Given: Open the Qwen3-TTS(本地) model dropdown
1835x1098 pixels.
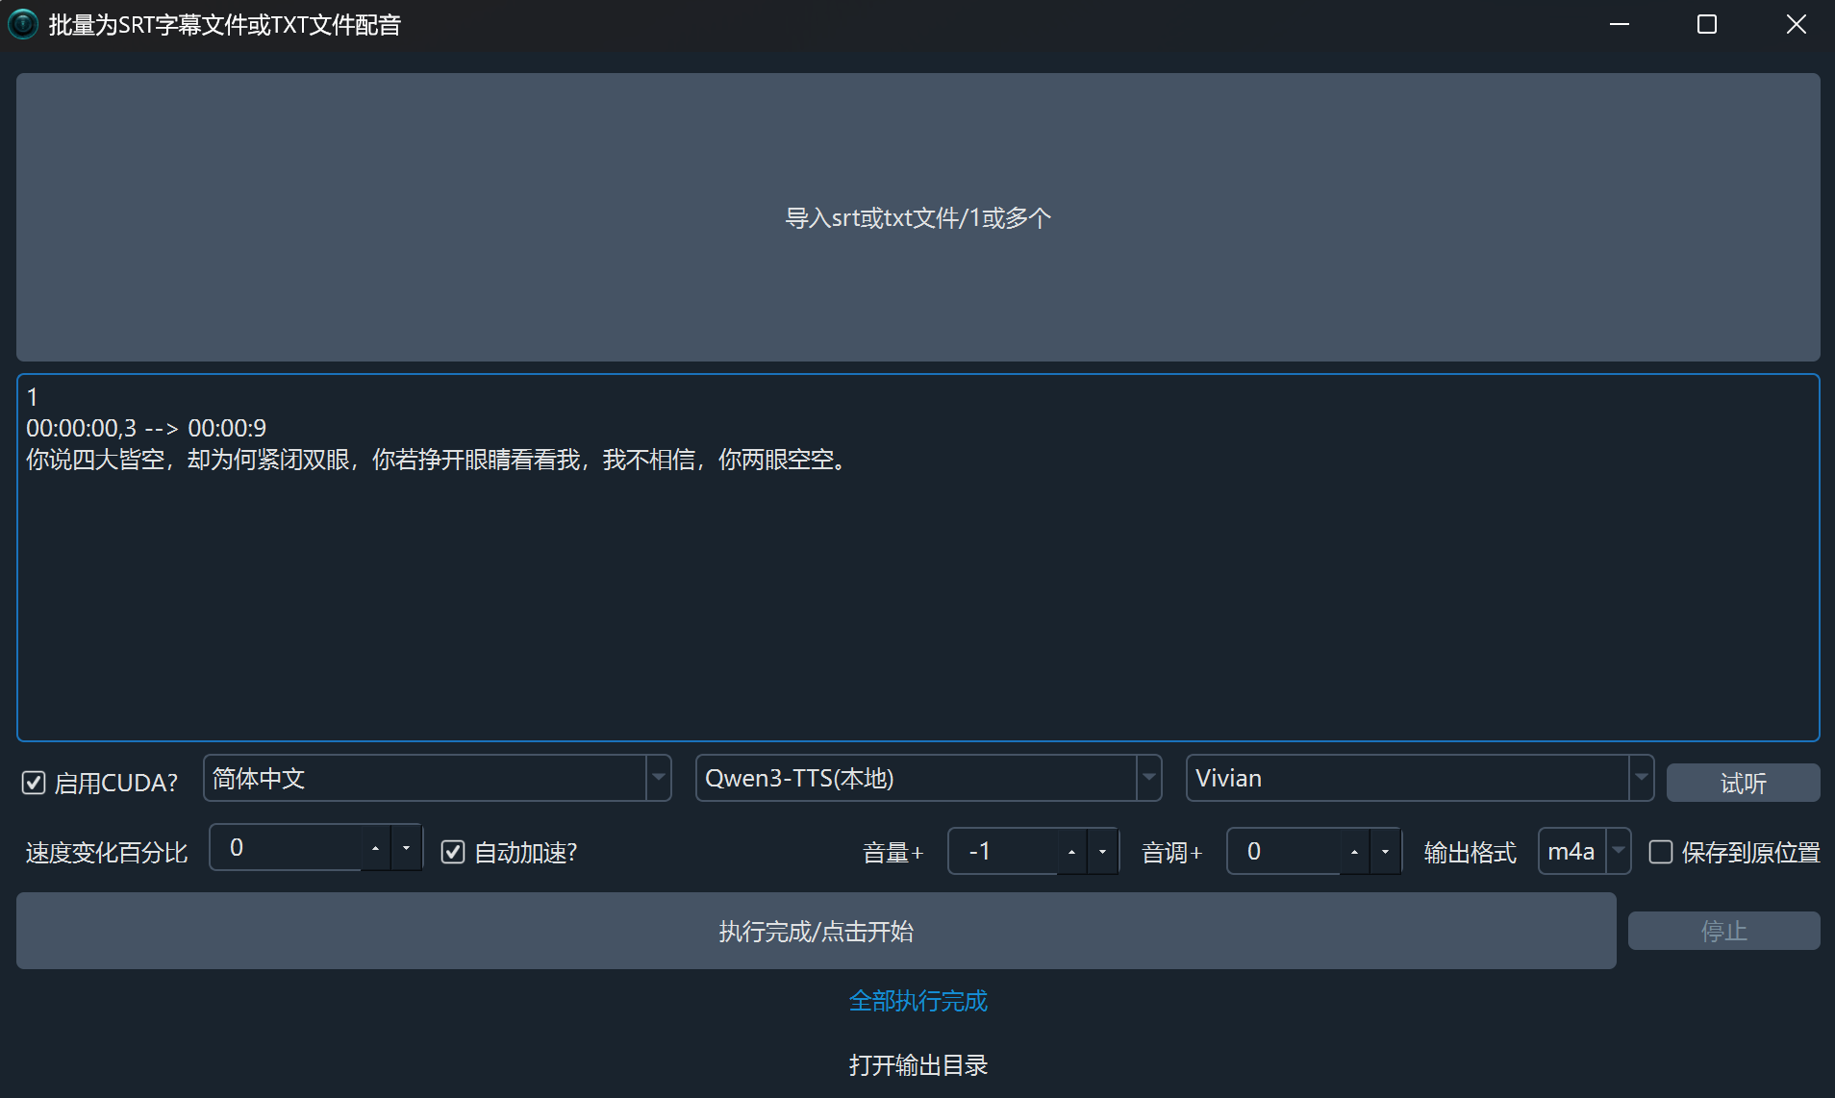Looking at the screenshot, I should pyautogui.click(x=1150, y=778).
